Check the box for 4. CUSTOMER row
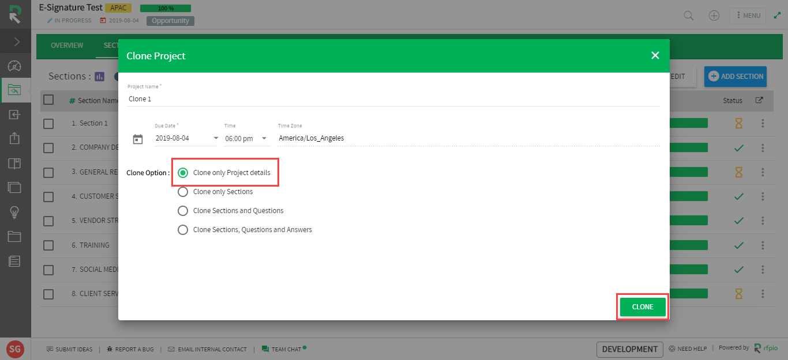Viewport: 788px width, 360px height. click(48, 196)
